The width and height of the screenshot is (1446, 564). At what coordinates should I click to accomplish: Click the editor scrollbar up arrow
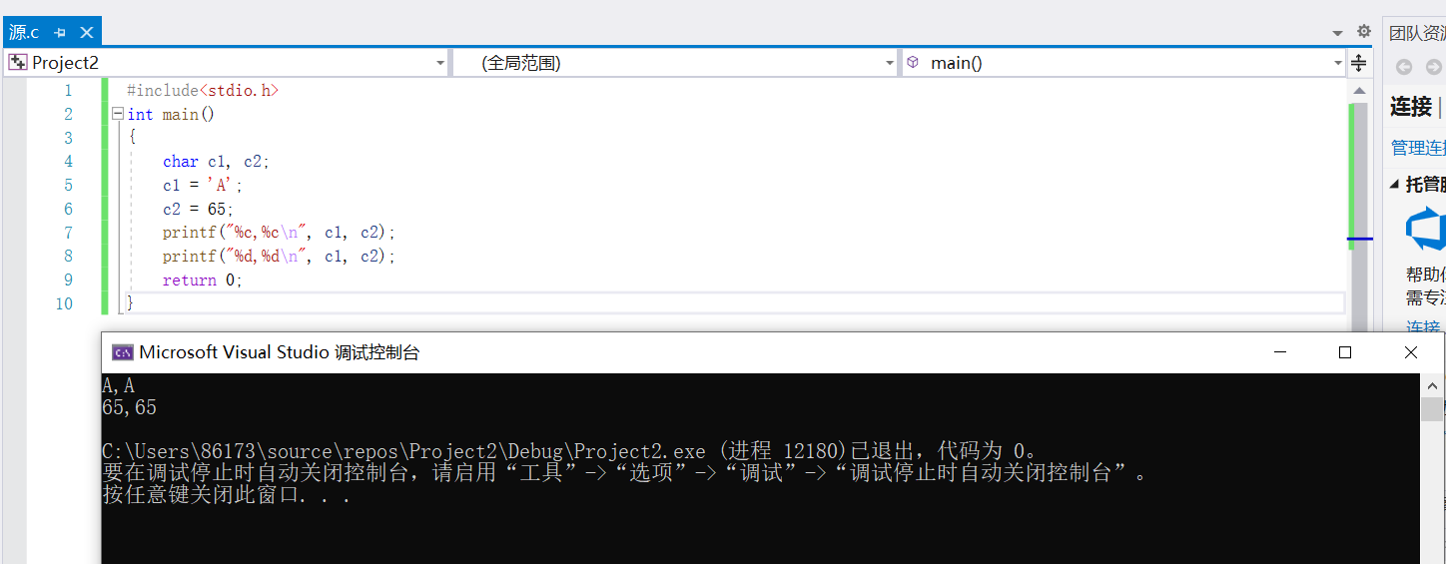[x=1358, y=90]
